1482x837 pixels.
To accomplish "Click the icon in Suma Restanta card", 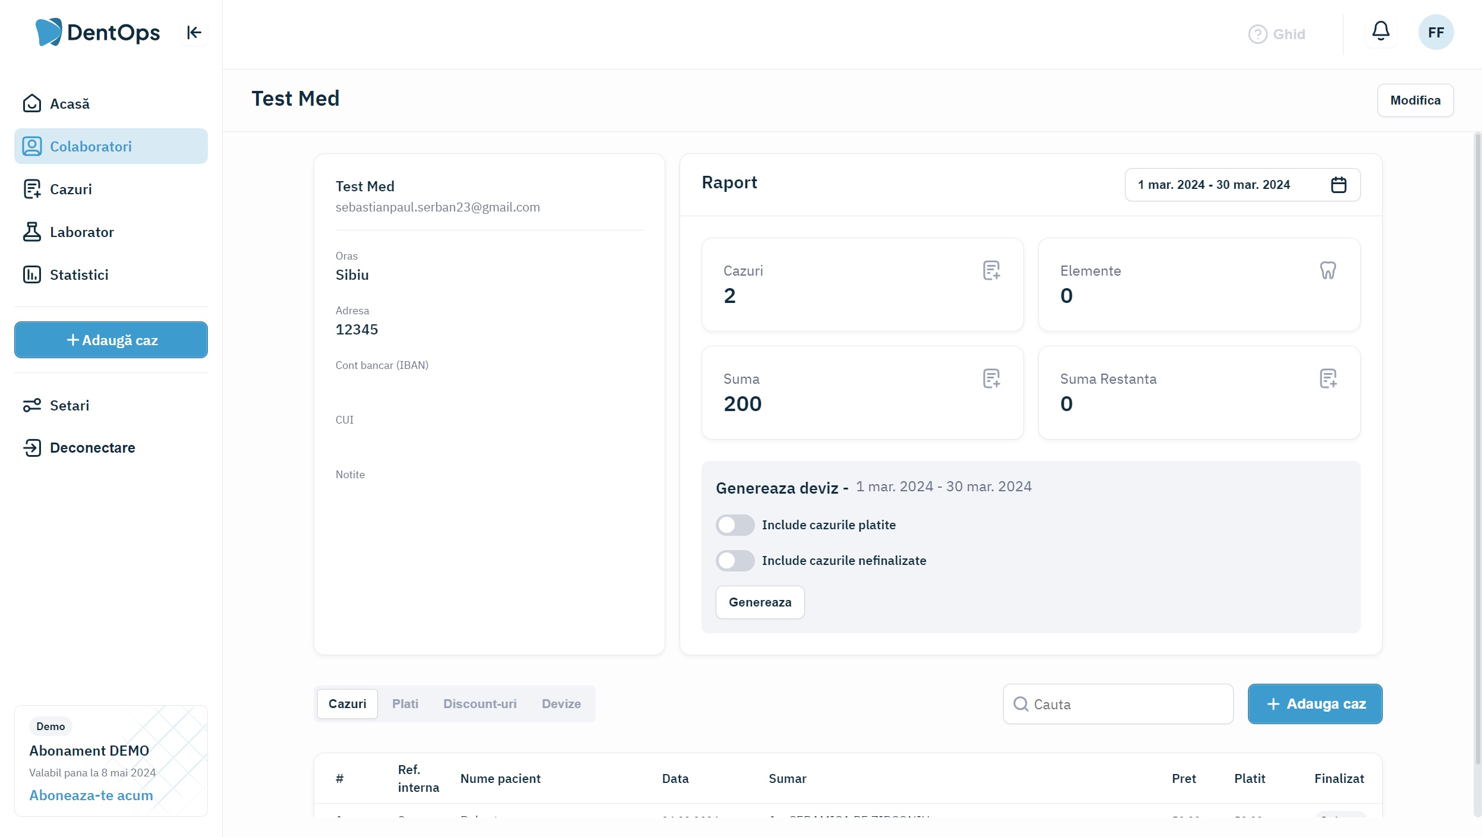I will pos(1328,378).
